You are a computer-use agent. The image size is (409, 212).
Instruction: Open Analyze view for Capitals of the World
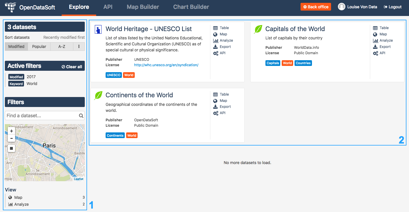[x=383, y=41]
